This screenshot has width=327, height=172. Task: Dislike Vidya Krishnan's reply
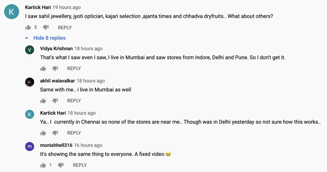point(55,68)
